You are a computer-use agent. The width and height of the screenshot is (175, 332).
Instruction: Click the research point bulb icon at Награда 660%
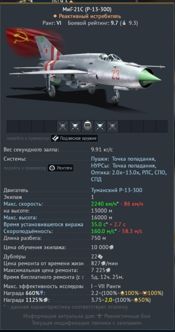coord(41,293)
